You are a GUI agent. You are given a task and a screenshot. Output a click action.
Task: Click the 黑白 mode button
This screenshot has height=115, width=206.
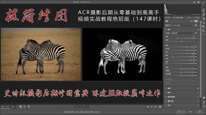[x=196, y=21]
